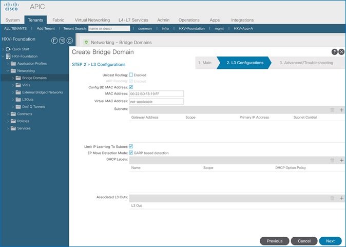Click the External Bridged Networks folder icon
The height and width of the screenshot is (247, 346).
18,92
